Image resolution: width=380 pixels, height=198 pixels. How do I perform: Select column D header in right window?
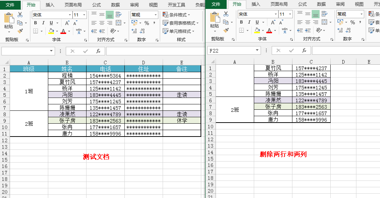343,62
